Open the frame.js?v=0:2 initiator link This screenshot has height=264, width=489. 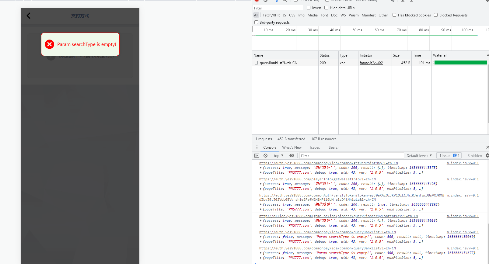[x=371, y=63]
